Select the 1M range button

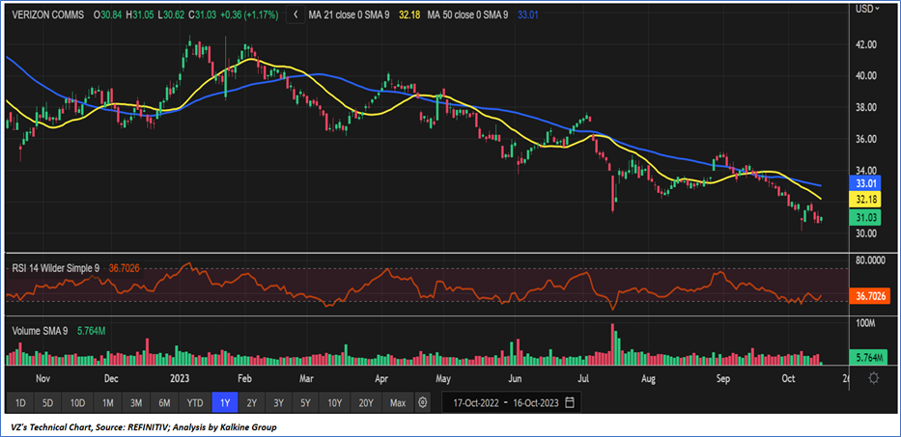click(108, 402)
